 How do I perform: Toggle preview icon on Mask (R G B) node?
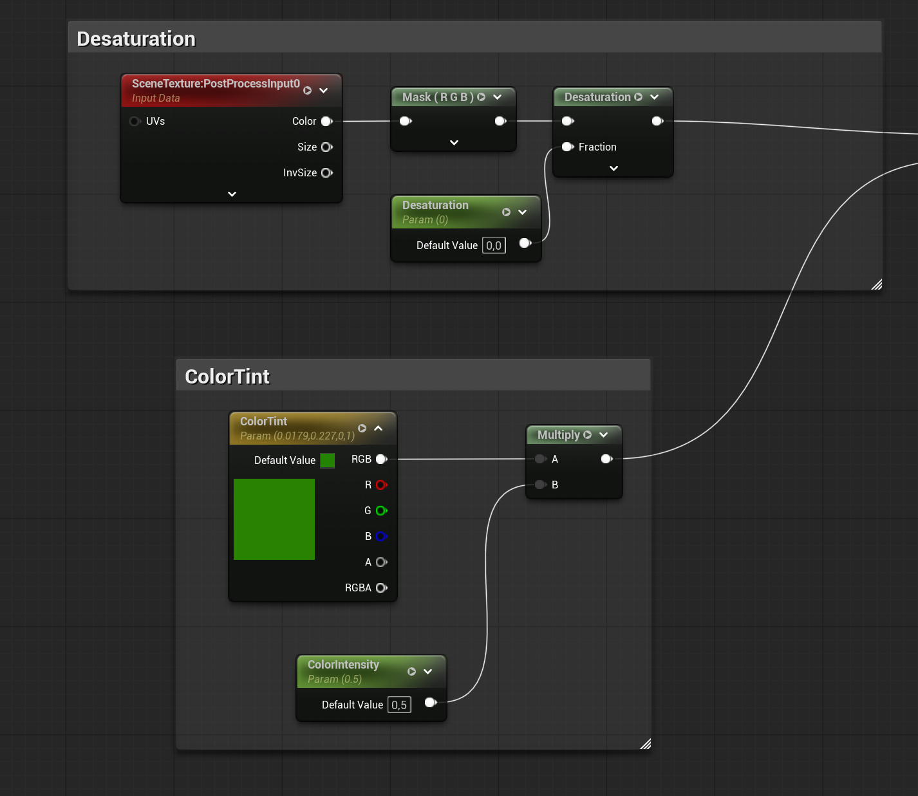click(481, 97)
